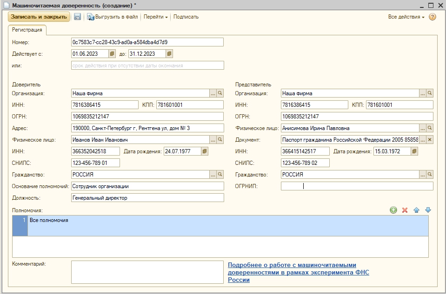Screen dimensions: 446x294
Task: Open search for Анисимова Ирина Павловна field
Action: [x=430, y=128]
